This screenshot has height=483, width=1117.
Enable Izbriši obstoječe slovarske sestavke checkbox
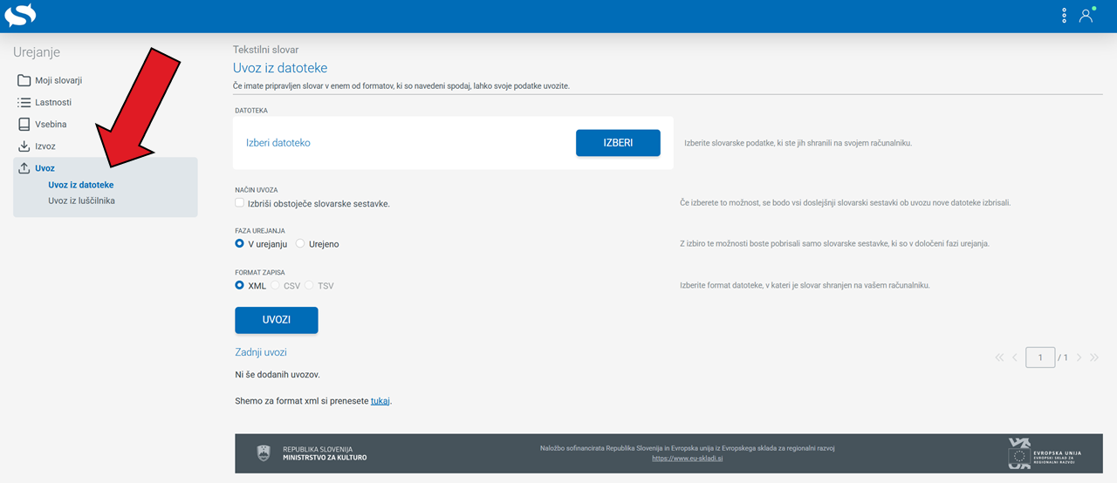[240, 203]
